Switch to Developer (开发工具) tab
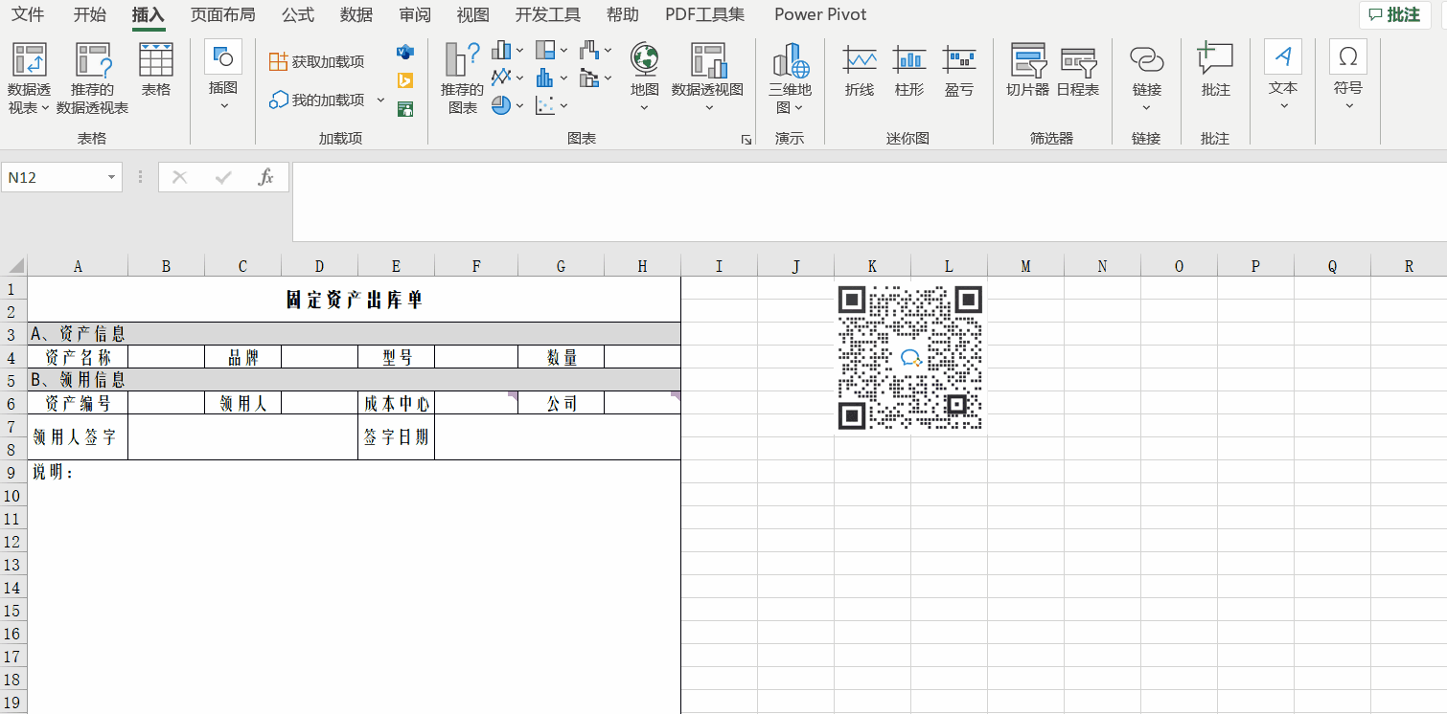Viewport: 1447px width, 714px height. click(548, 14)
